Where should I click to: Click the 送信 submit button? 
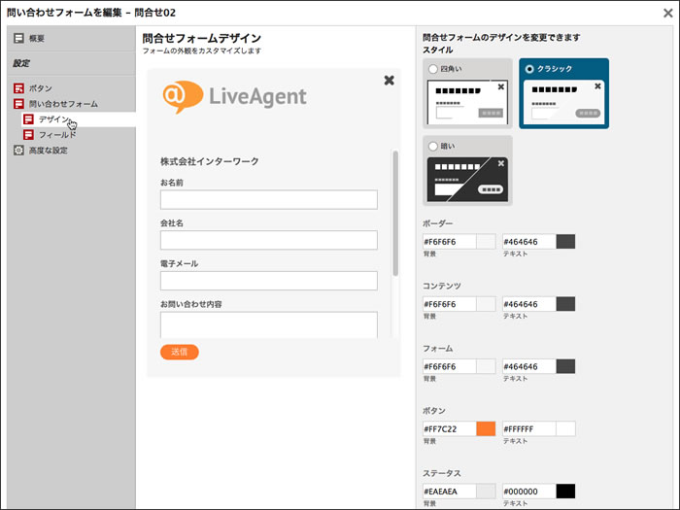tap(180, 352)
